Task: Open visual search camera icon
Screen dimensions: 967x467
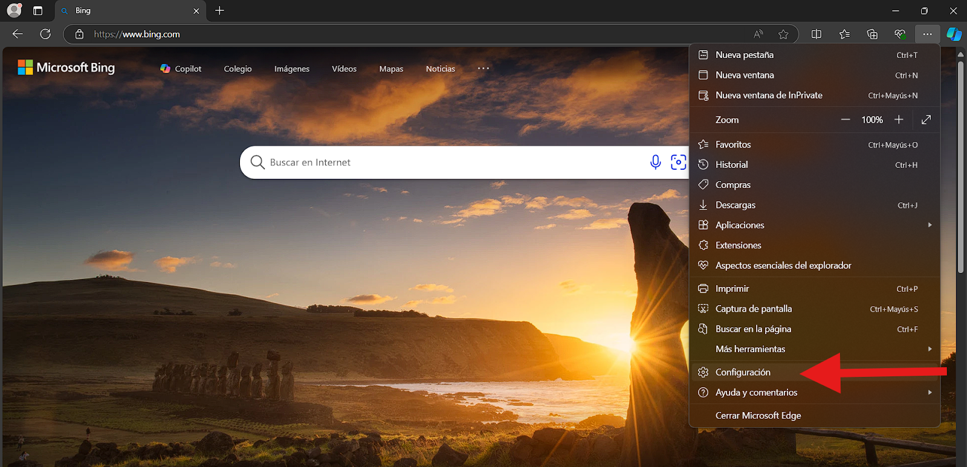Action: pos(678,162)
